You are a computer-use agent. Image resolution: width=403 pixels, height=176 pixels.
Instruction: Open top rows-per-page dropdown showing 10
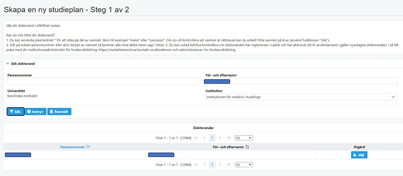(243, 138)
